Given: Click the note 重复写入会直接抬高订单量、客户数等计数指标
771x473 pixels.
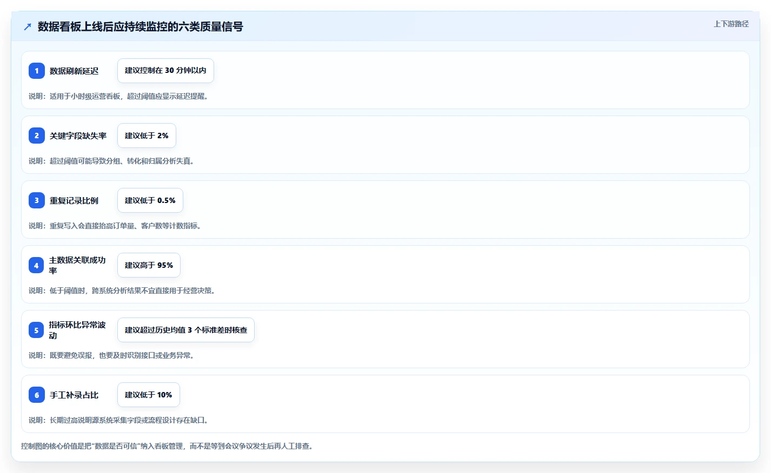Looking at the screenshot, I should pos(115,226).
